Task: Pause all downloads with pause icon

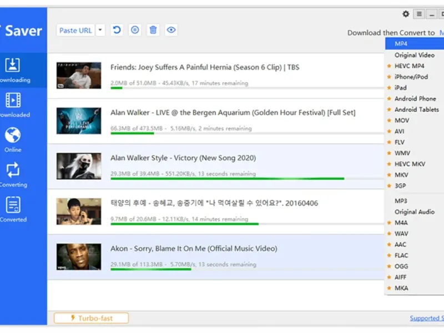Action: click(x=135, y=30)
